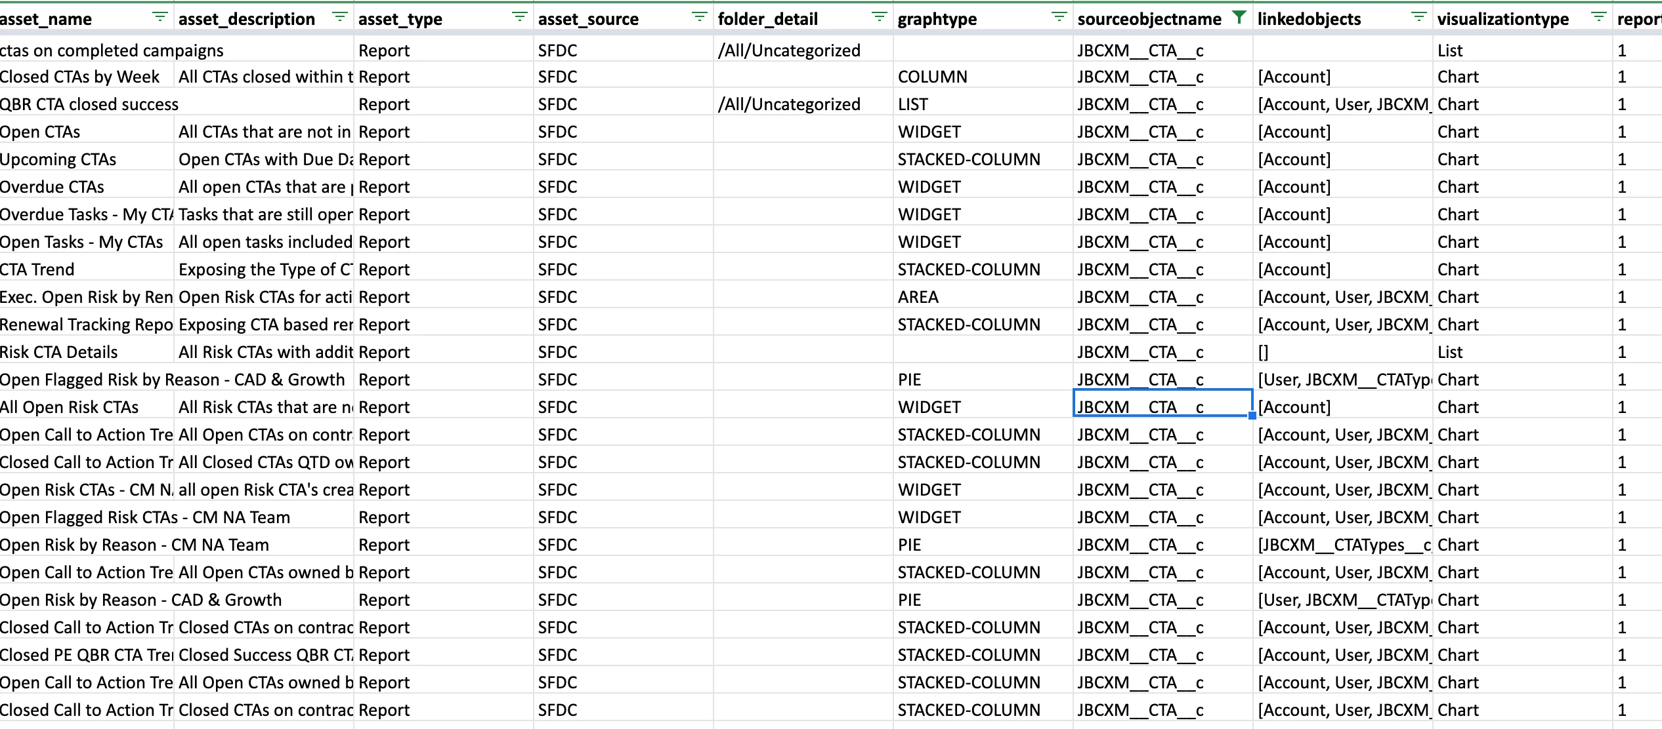Open the asset_description column filter icon
Screen dimensions: 1662x729
click(x=339, y=17)
